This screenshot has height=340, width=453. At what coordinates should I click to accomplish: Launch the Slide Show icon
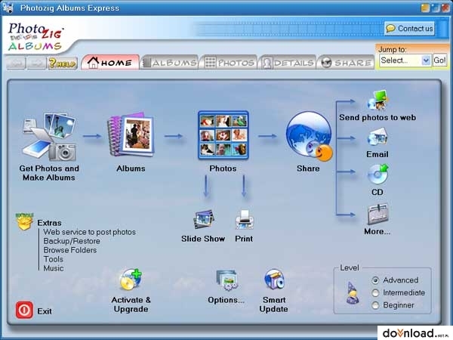(x=203, y=220)
